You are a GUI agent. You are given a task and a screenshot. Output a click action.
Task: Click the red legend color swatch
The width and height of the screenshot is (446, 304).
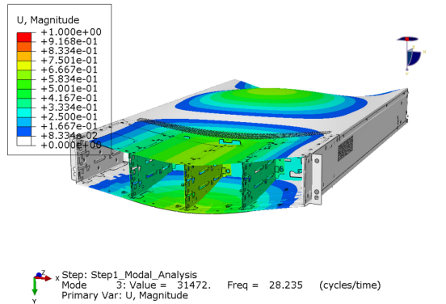(24, 37)
